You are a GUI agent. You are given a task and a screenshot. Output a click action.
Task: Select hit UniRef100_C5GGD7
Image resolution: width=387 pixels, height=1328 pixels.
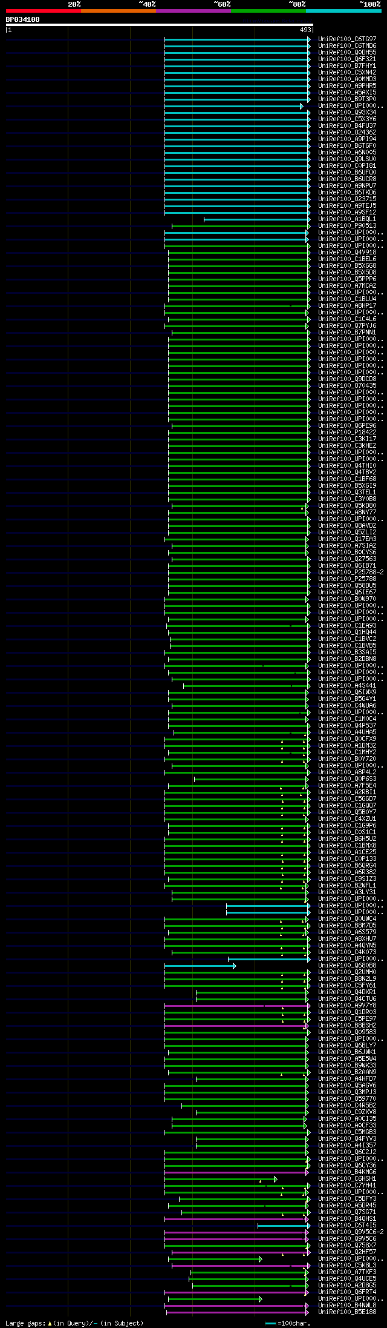[347, 799]
